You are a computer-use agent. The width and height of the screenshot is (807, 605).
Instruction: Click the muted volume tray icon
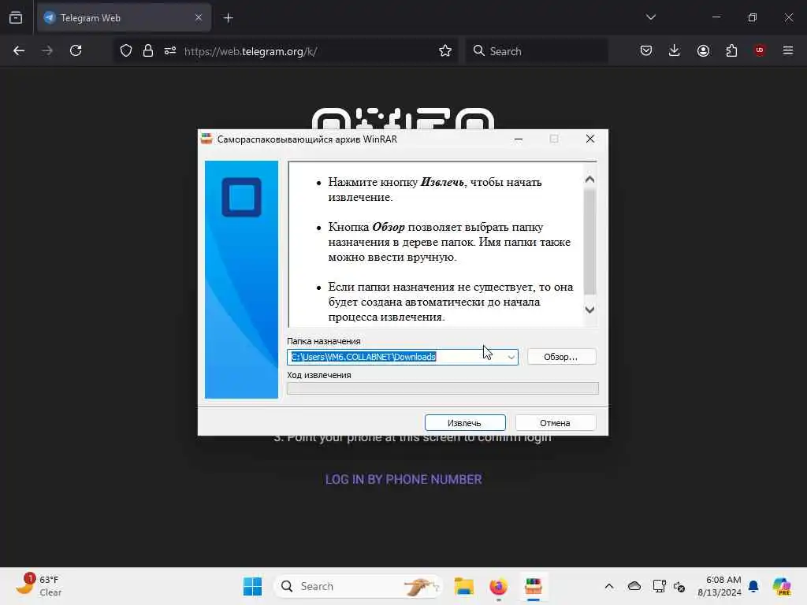679,586
